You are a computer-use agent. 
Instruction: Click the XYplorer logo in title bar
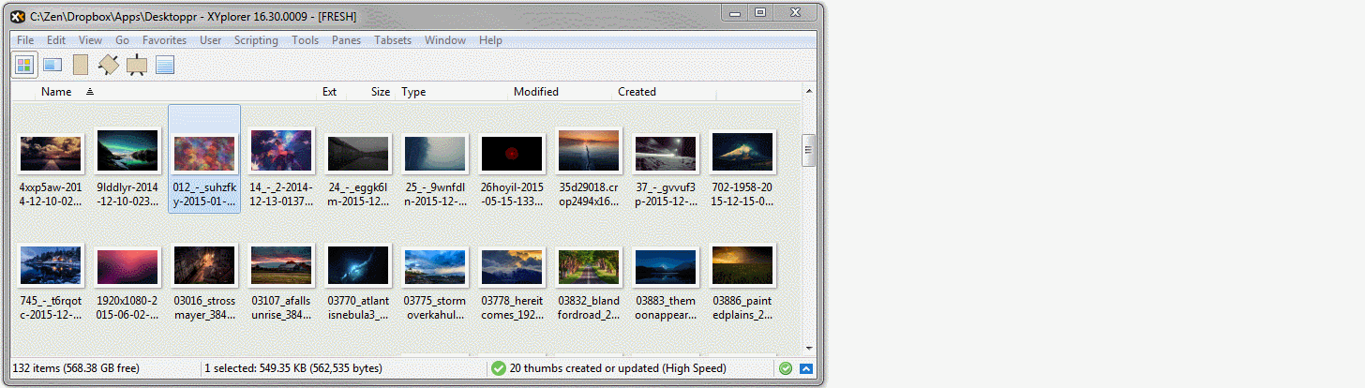(x=17, y=16)
